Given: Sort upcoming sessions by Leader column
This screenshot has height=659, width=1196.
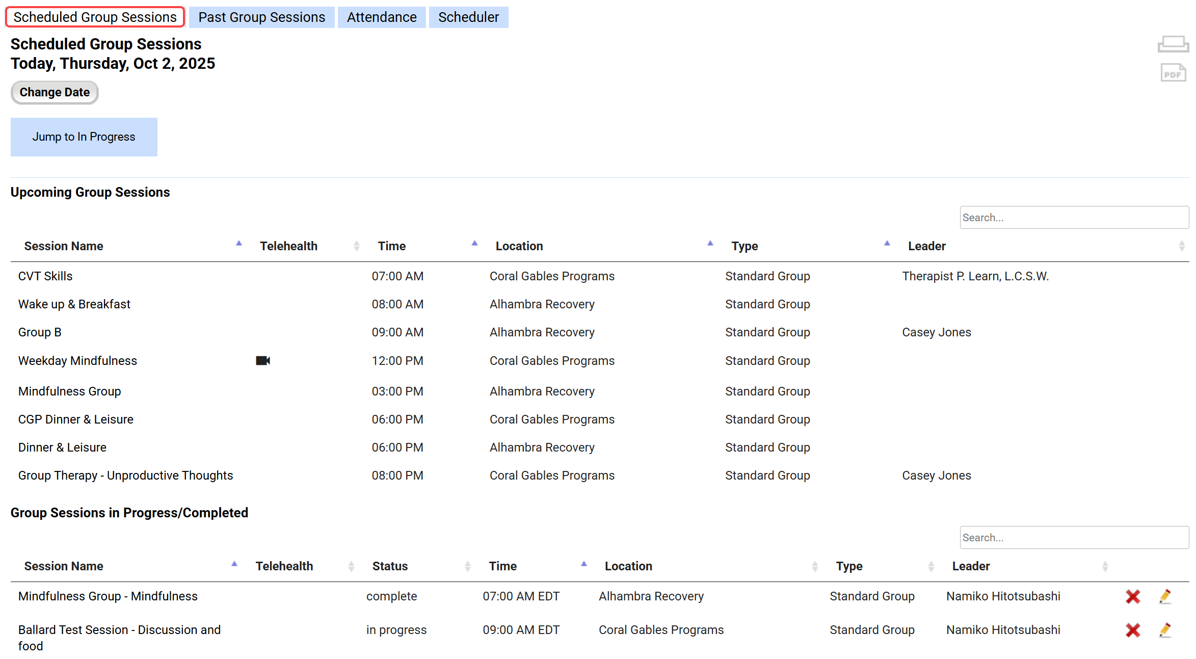Looking at the screenshot, I should (926, 246).
